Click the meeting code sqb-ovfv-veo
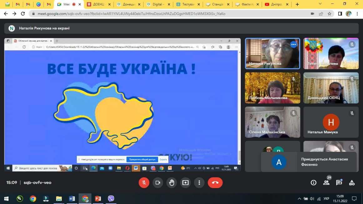Image resolution: width=363 pixels, height=204 pixels. 38,182
